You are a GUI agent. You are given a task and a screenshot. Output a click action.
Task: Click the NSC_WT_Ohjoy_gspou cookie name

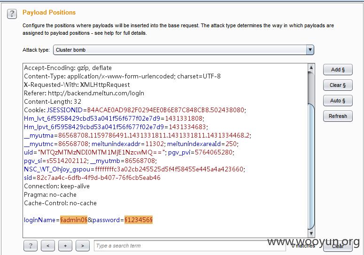57,169
